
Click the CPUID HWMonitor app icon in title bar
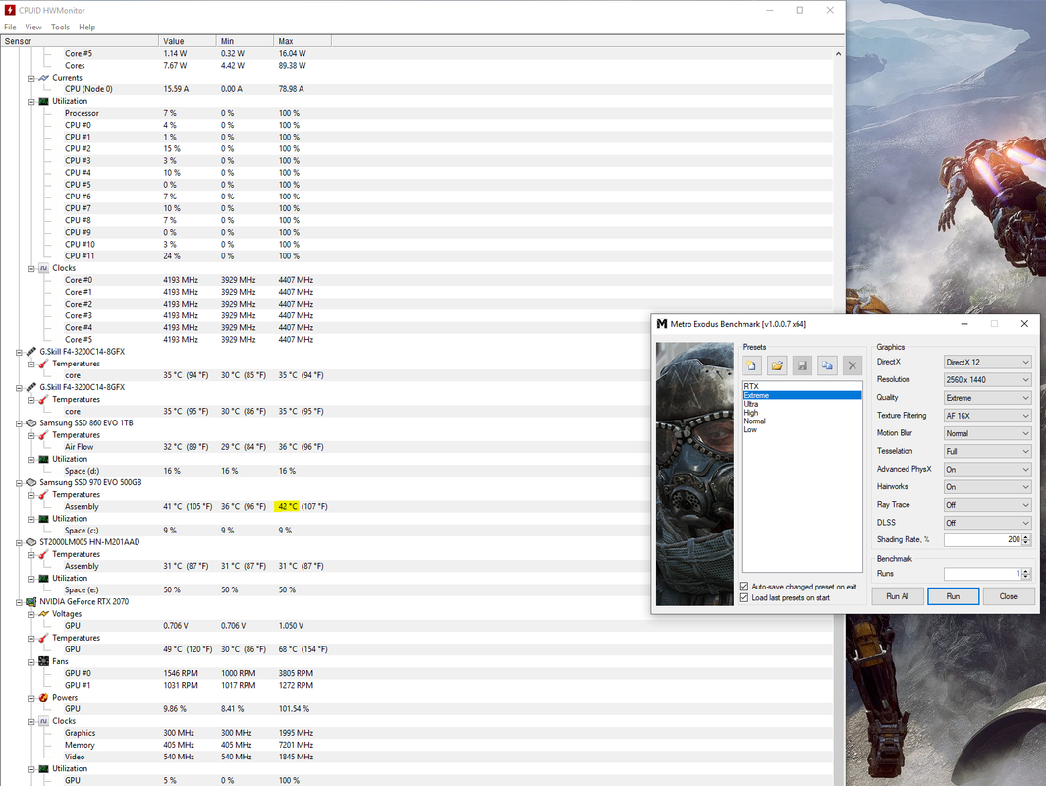[10, 10]
